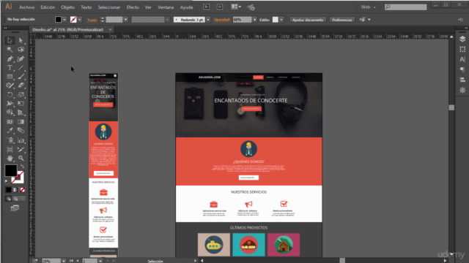Select the Pen tool
Screen dimensions: 469x263
pyautogui.click(x=10, y=58)
